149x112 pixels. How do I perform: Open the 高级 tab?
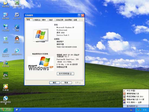(51, 20)
